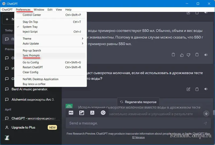
Task: Select Sync Prompts from the menu
Action: click(x=31, y=55)
